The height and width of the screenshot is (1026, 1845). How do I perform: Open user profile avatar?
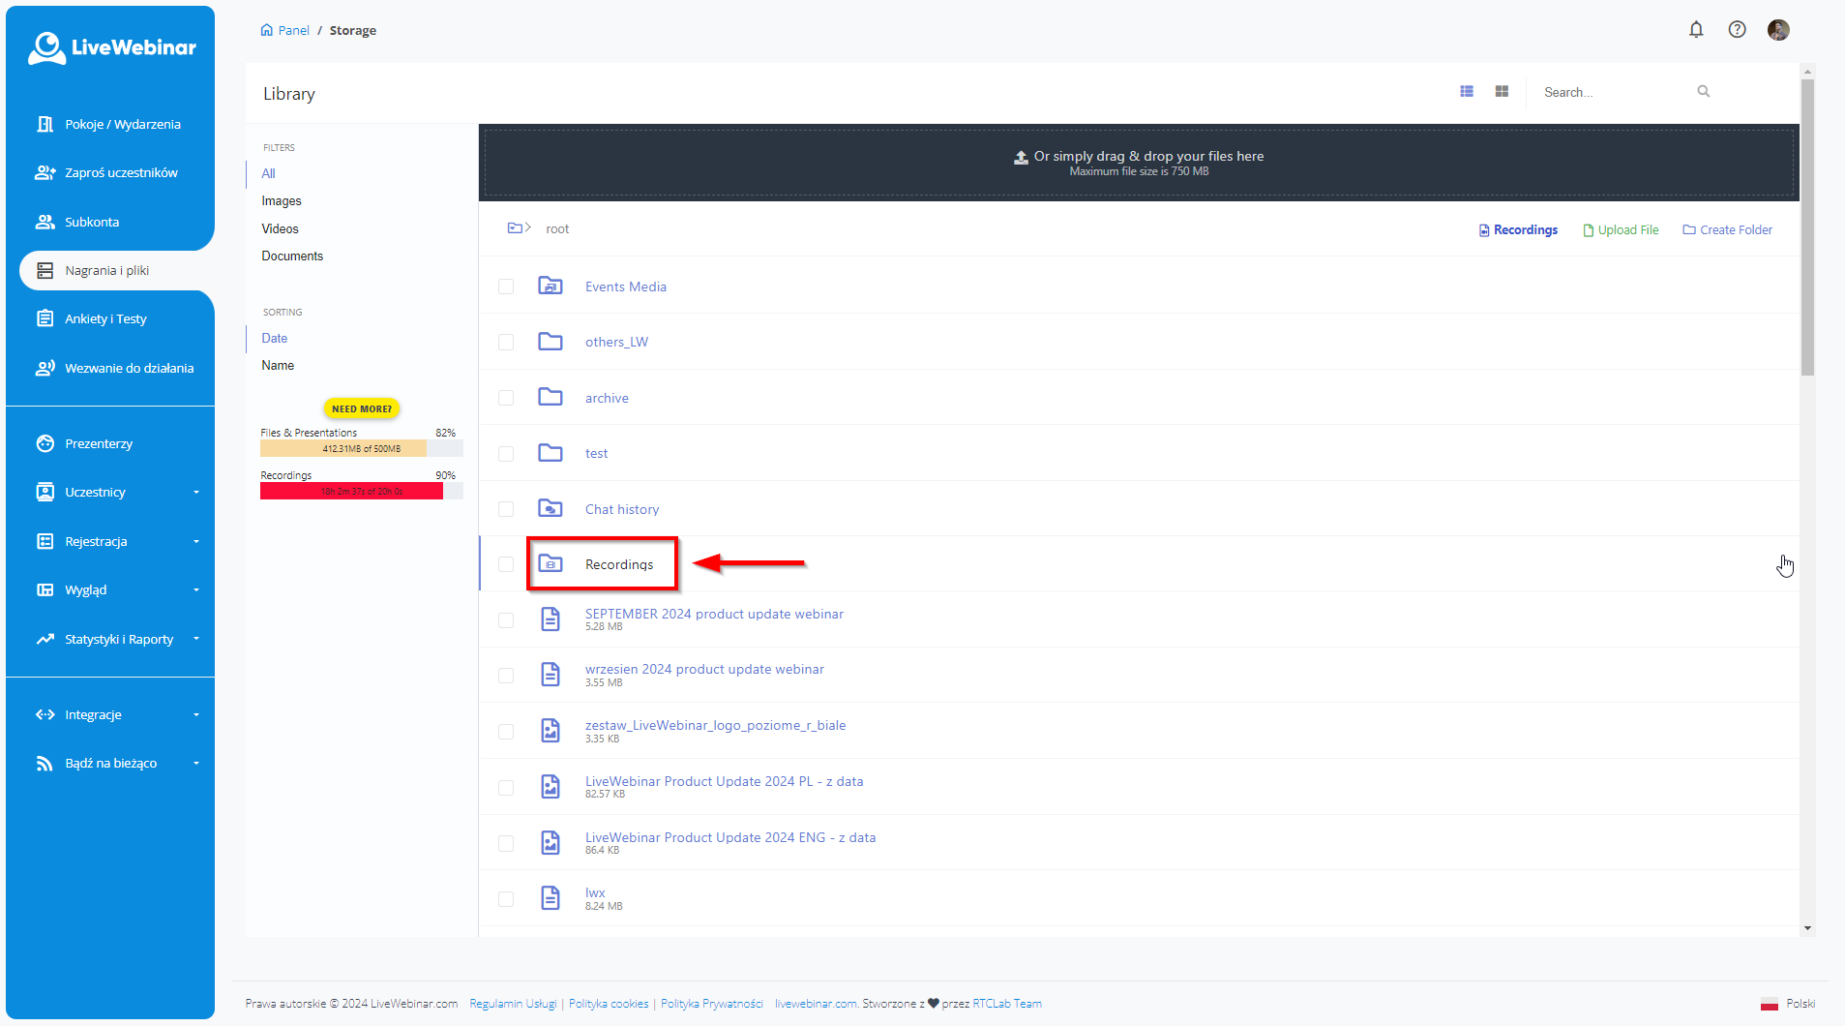click(1777, 30)
